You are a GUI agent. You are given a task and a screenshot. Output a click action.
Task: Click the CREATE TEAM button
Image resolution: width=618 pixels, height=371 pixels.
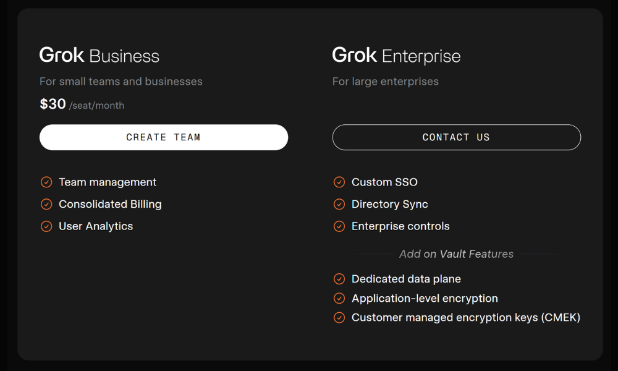pyautogui.click(x=164, y=137)
